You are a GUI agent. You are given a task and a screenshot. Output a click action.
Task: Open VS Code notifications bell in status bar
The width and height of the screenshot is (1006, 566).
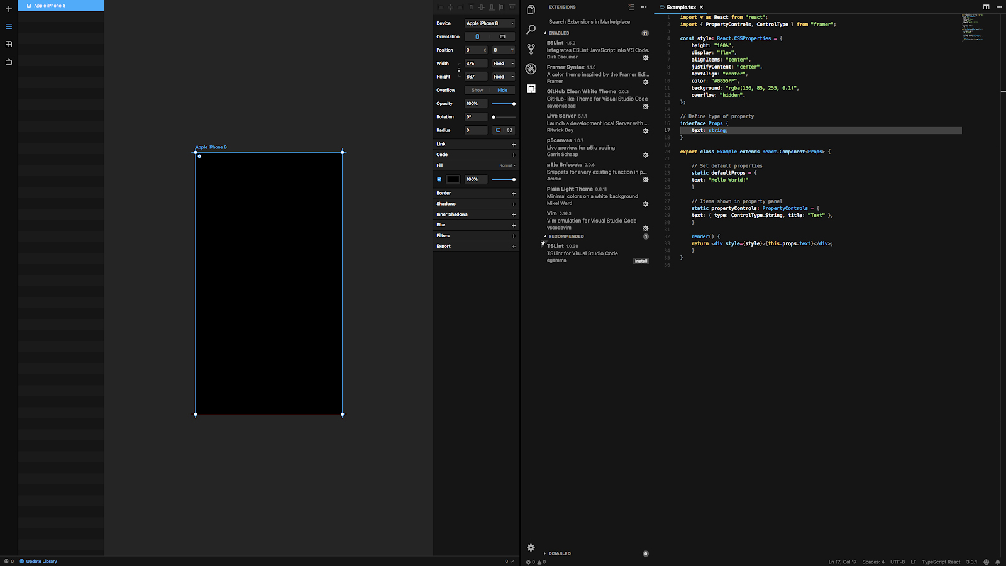coord(997,562)
